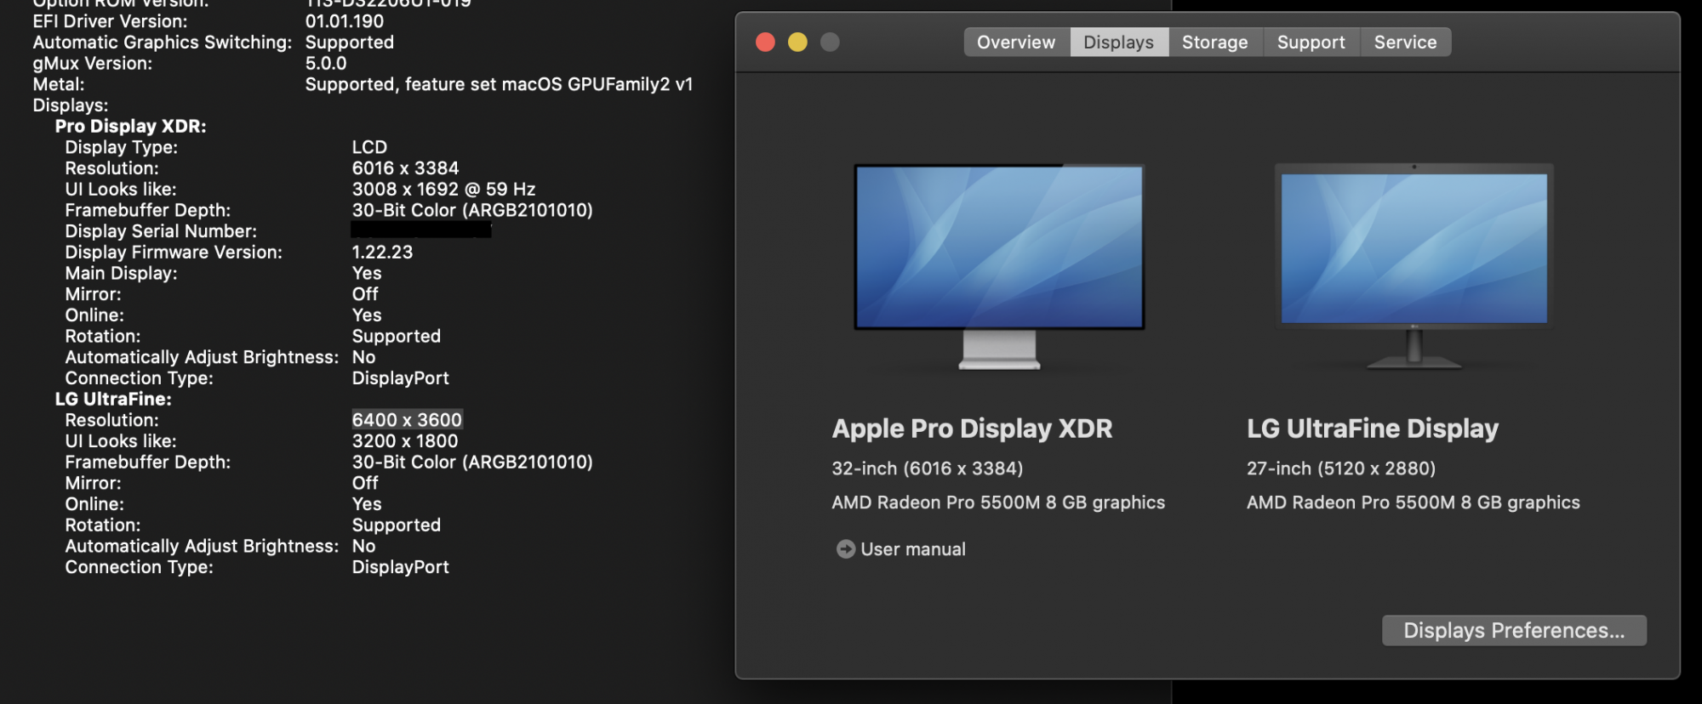
Task: Close the About This Mac window
Action: (x=765, y=43)
